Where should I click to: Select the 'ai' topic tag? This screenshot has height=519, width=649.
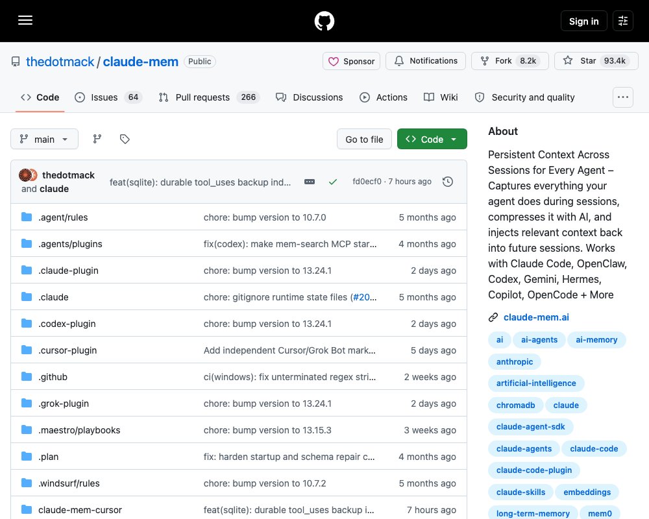500,340
